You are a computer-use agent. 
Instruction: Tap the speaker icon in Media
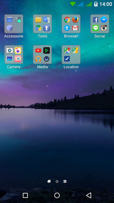click(x=47, y=59)
